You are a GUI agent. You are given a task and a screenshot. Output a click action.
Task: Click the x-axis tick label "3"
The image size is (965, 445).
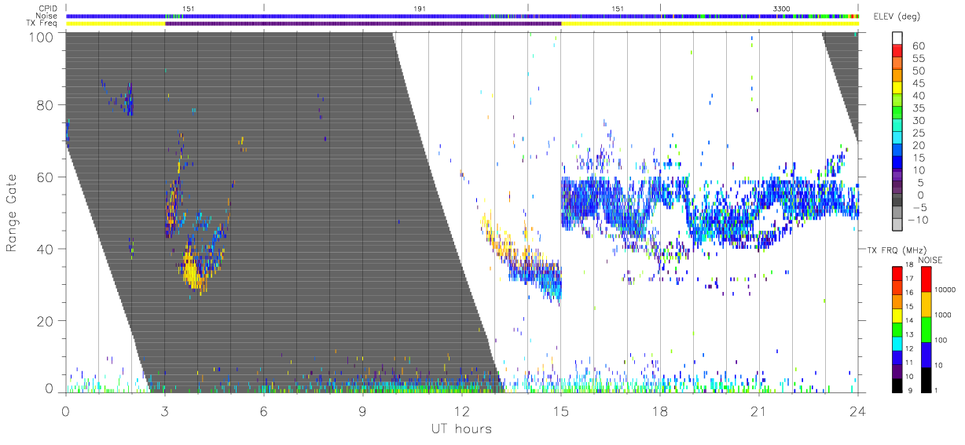164,410
